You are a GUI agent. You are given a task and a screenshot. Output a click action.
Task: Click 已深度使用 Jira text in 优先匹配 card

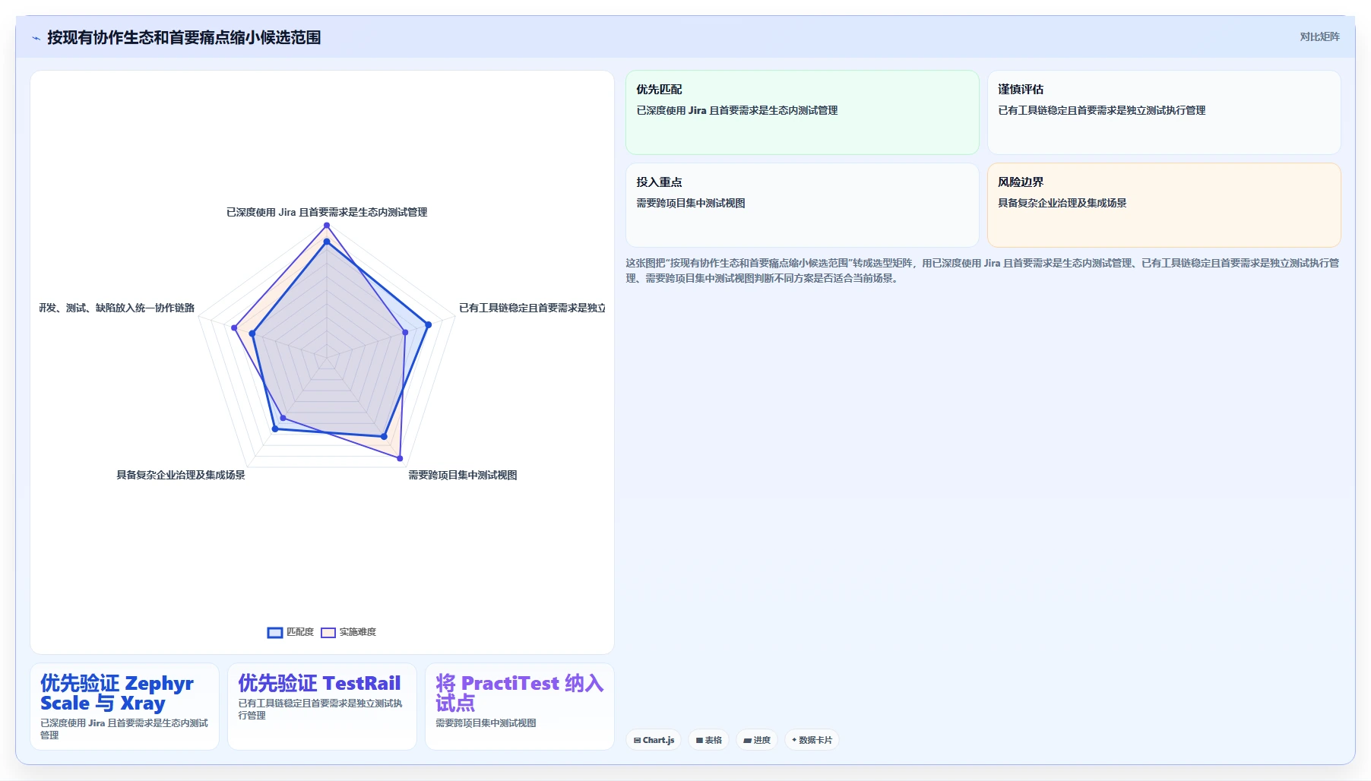pyautogui.click(x=671, y=110)
